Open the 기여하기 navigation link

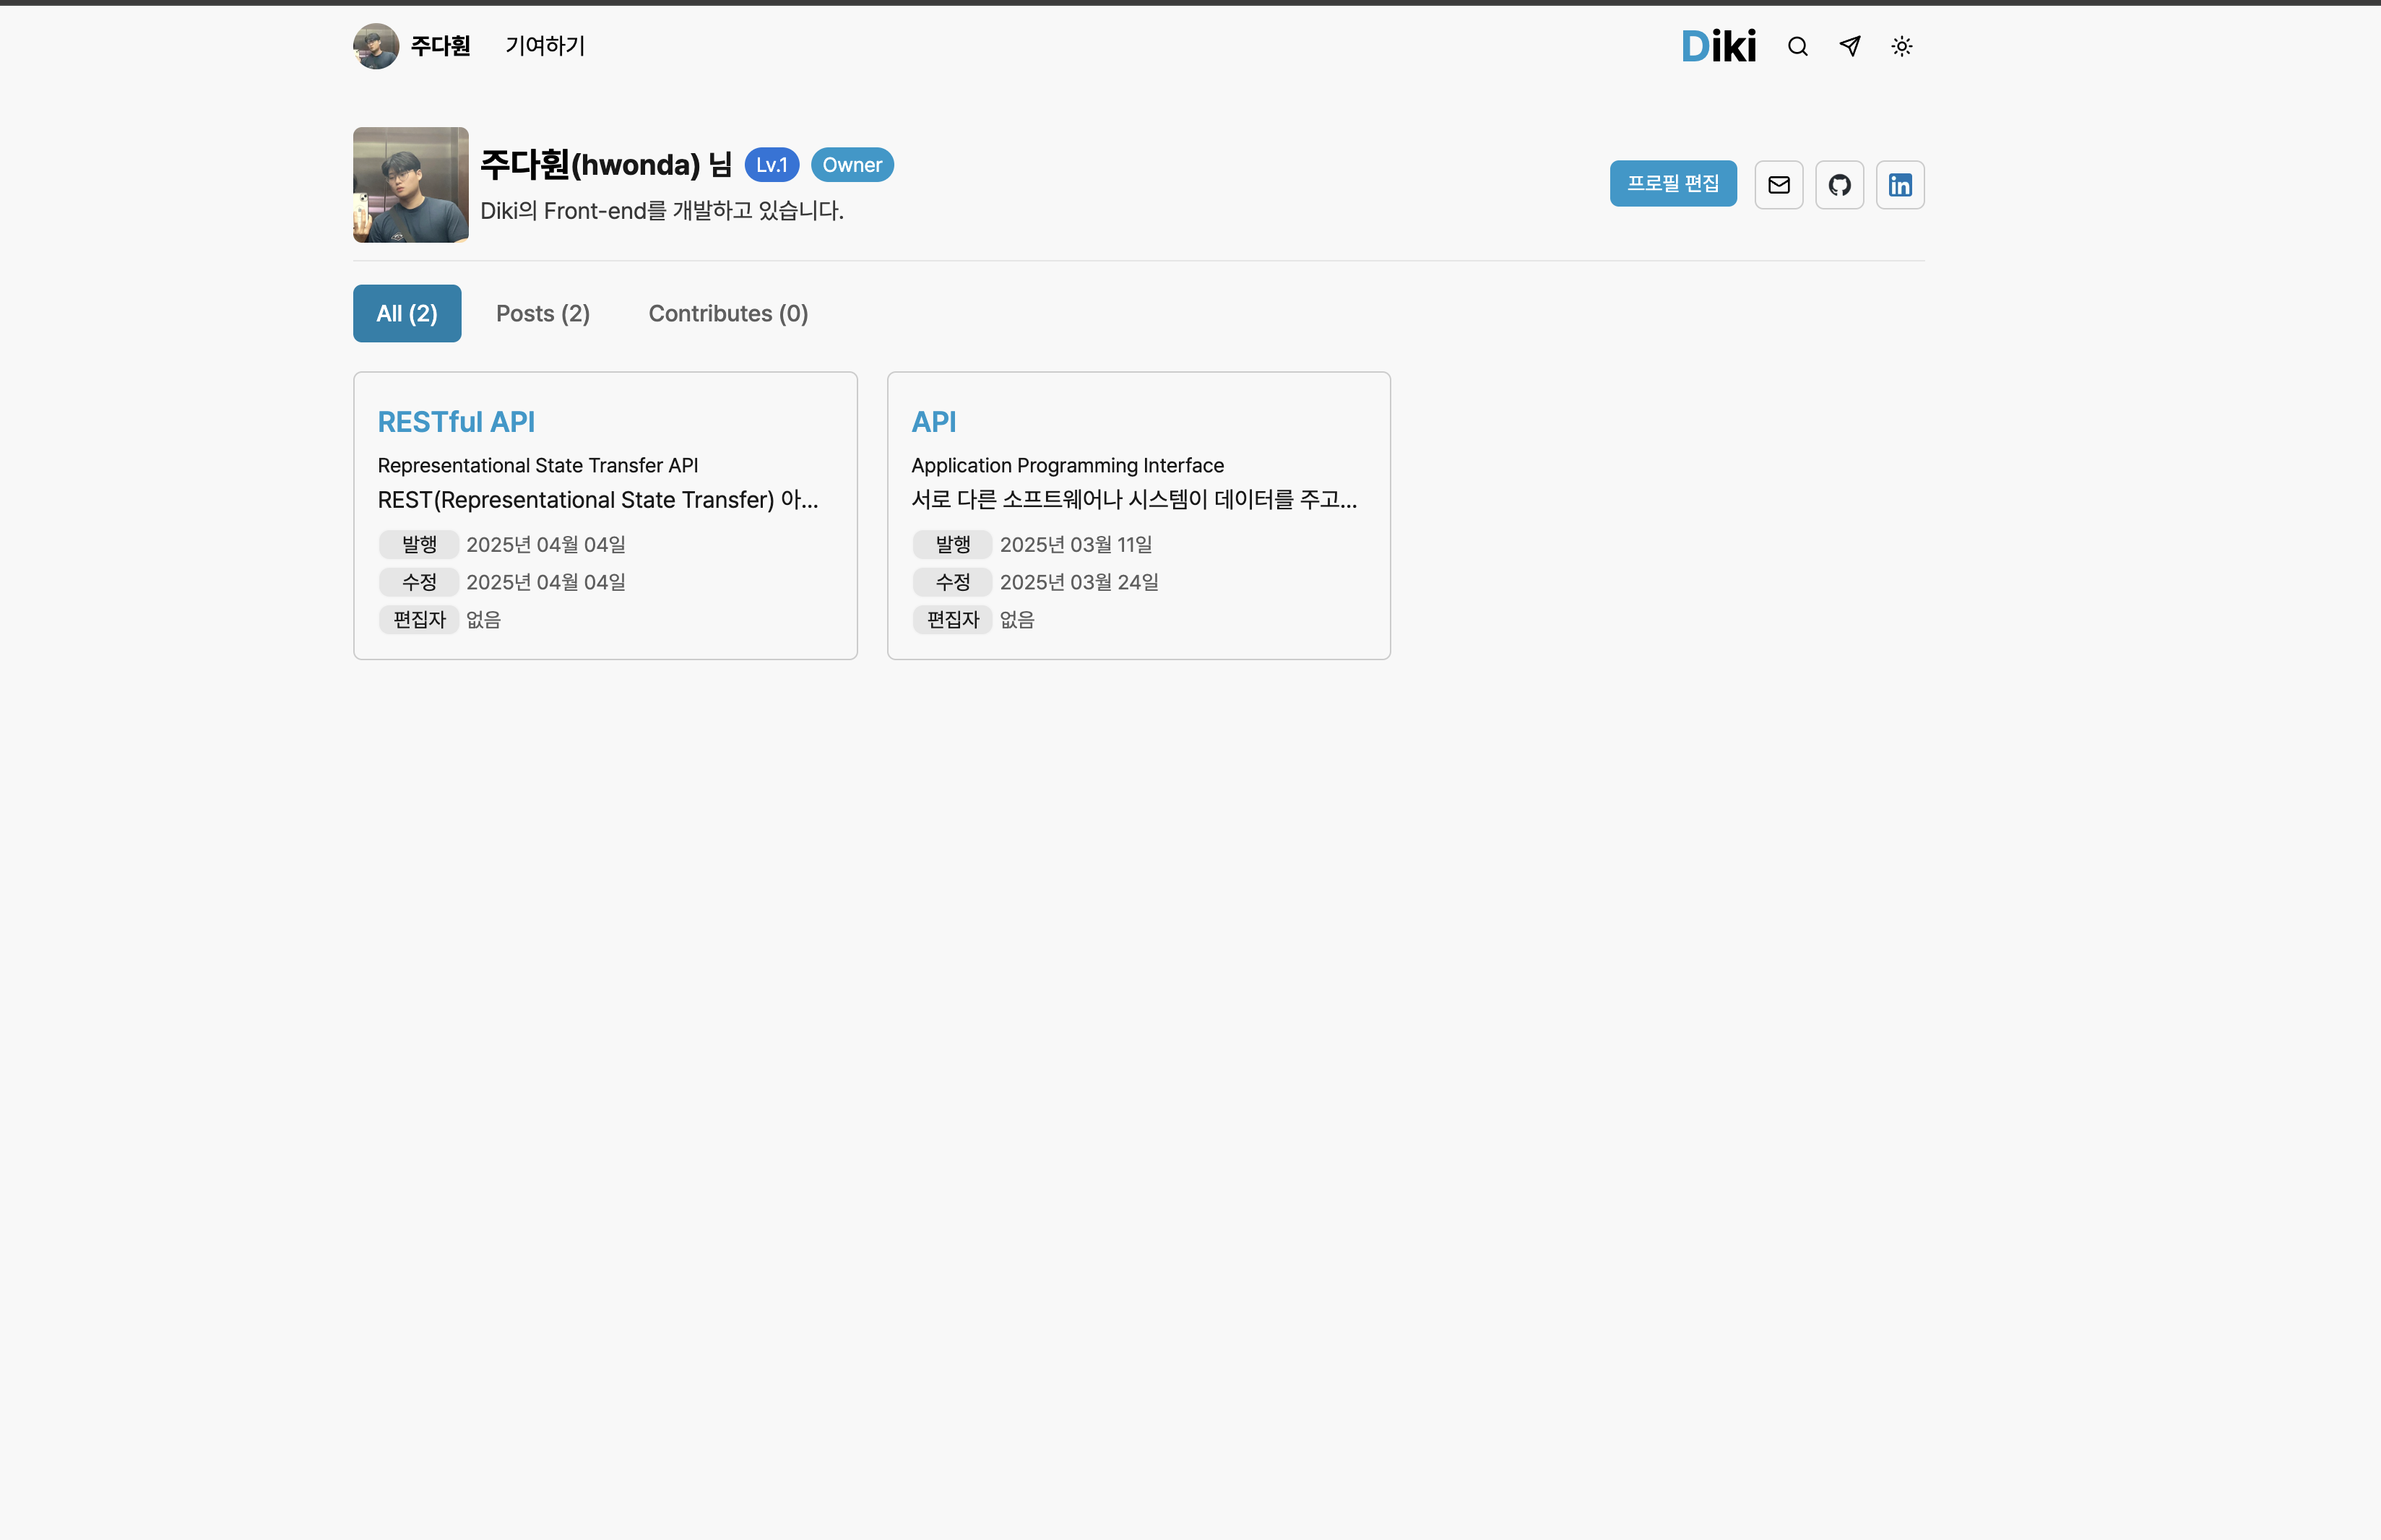pyautogui.click(x=545, y=46)
